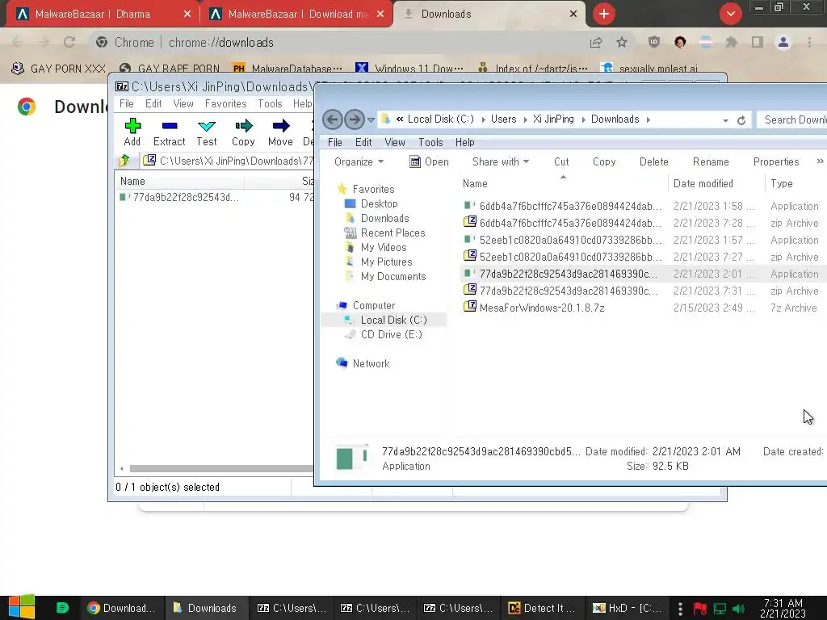
Task: Open Chrome Downloads taskbar button
Action: coord(122,608)
